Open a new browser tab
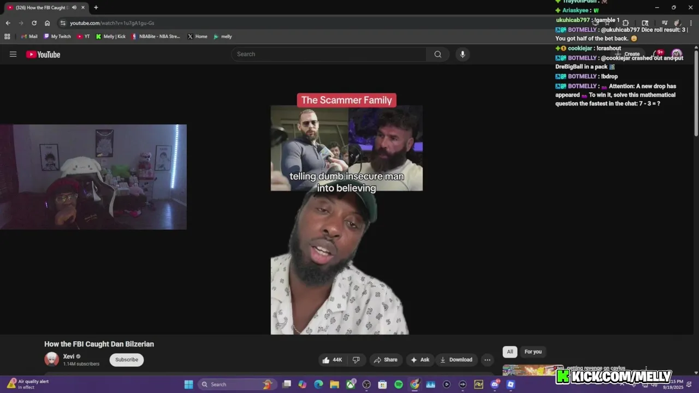699x393 pixels. pos(96,8)
